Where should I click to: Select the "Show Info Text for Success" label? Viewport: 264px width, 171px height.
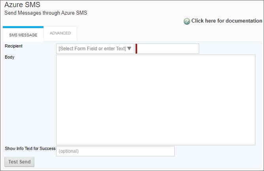[30, 149]
